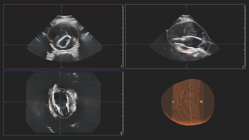
Task: Click bottom handle of vertical crosshair in view 3
Action: [x=60, y=133]
